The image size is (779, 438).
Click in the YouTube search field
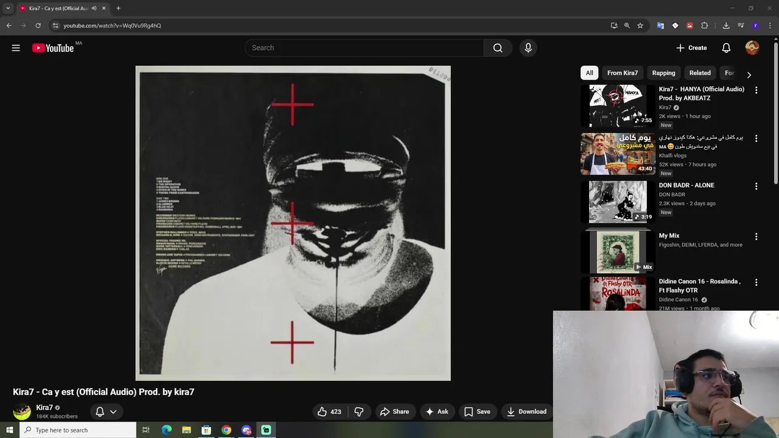(x=364, y=48)
